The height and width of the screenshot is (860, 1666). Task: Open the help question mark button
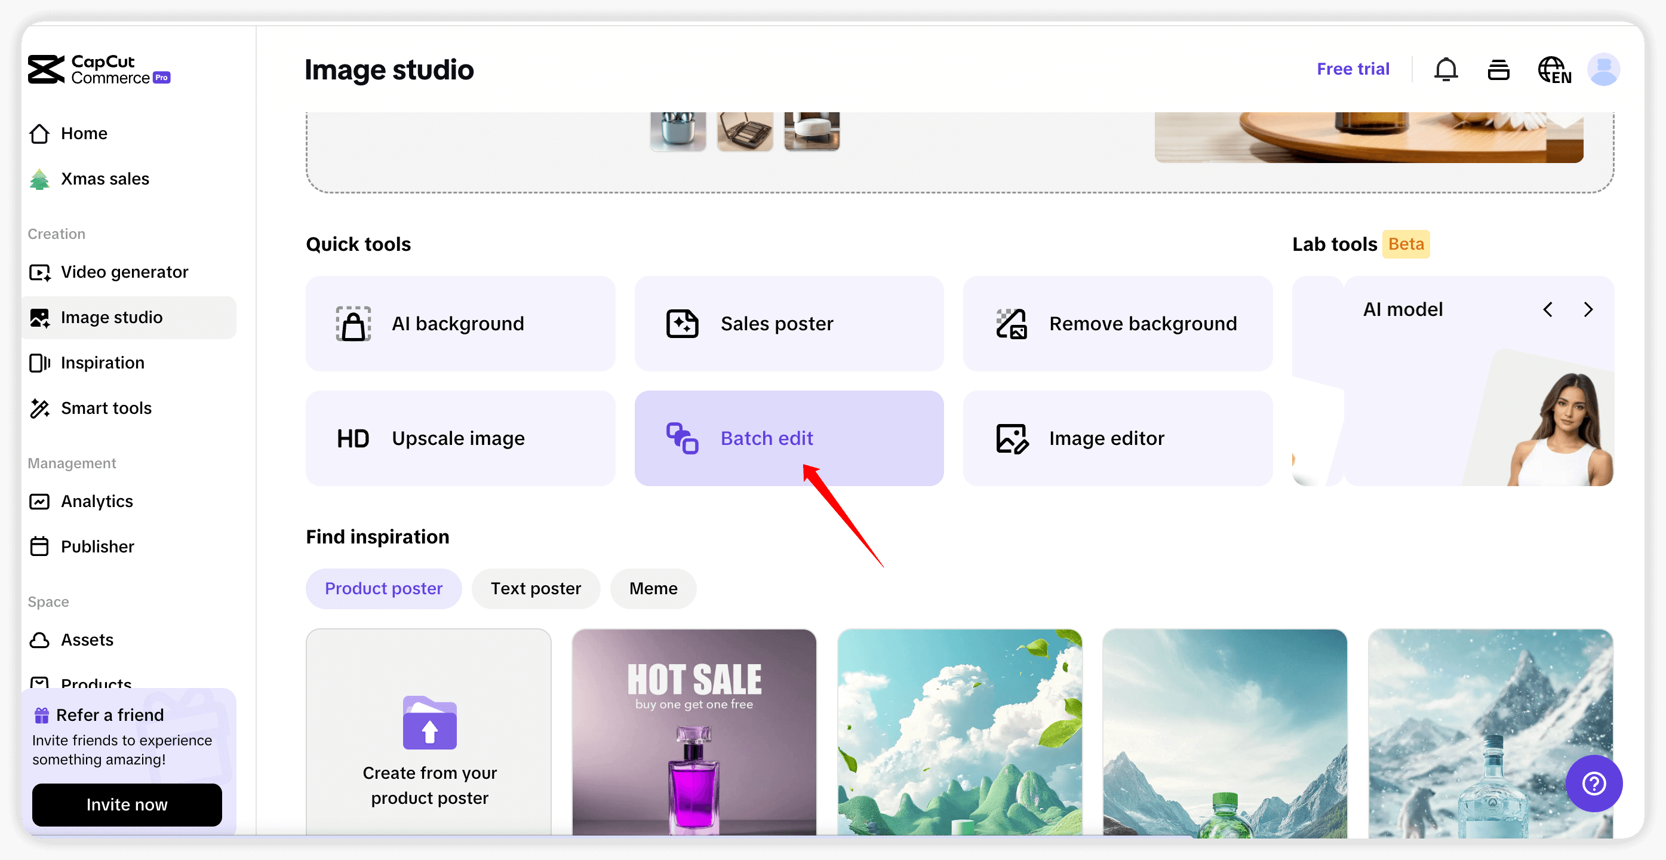(x=1594, y=784)
